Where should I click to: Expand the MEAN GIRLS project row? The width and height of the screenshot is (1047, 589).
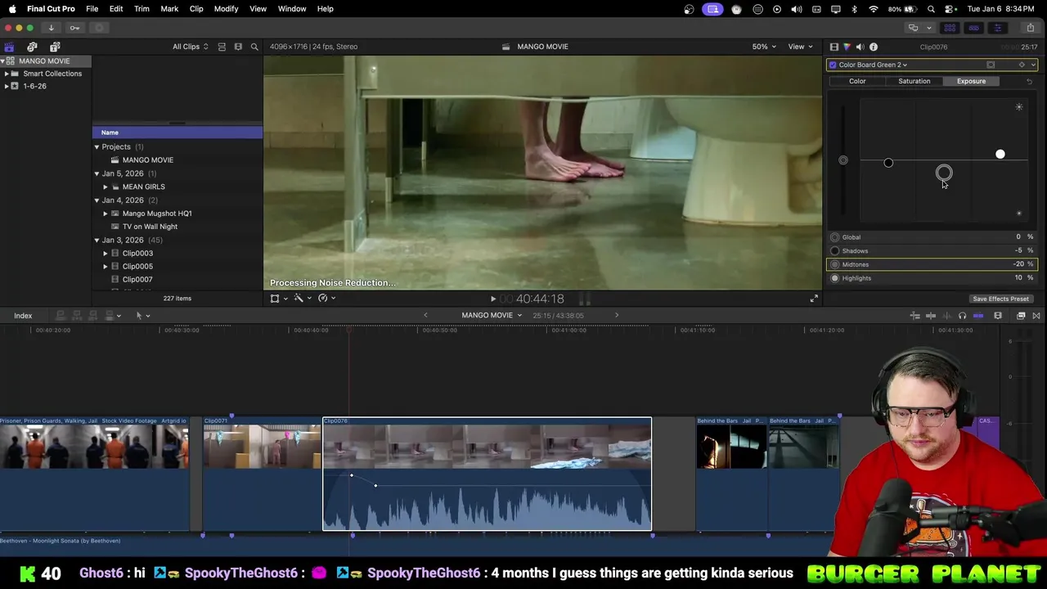point(106,187)
